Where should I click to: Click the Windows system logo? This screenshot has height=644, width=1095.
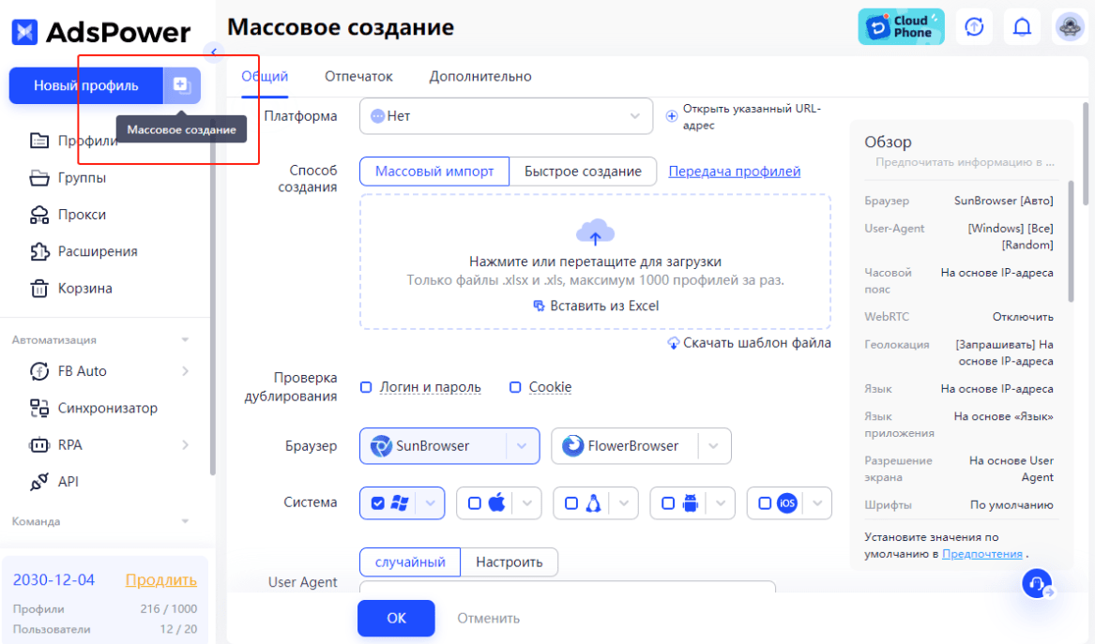click(400, 503)
